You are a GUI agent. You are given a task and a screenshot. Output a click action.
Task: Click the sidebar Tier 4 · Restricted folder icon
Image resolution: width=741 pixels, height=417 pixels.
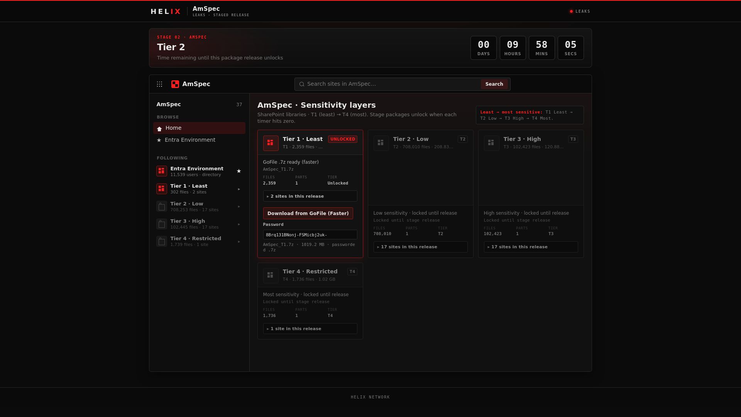click(x=162, y=241)
